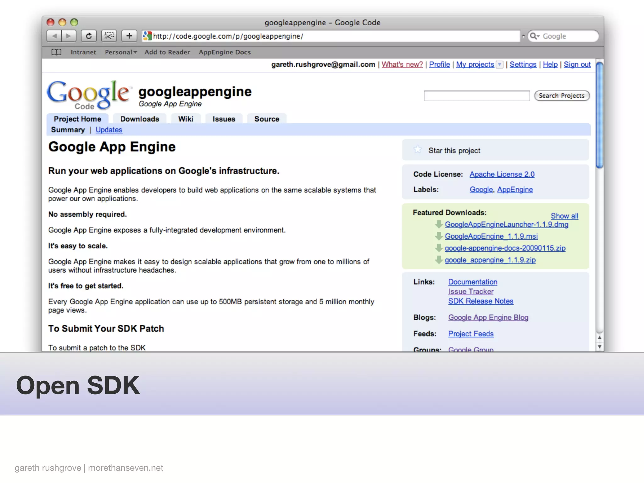Click the download arrow beside google_appengine_1.1.9.zip
644x483 pixels.
point(439,260)
